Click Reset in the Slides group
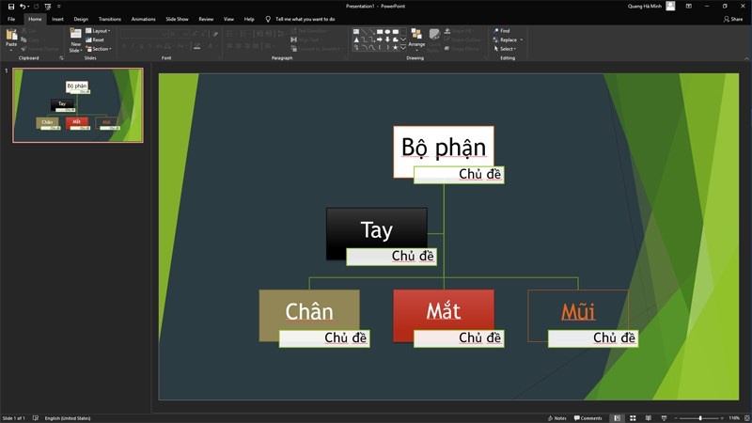The height and width of the screenshot is (423, 752). [97, 39]
